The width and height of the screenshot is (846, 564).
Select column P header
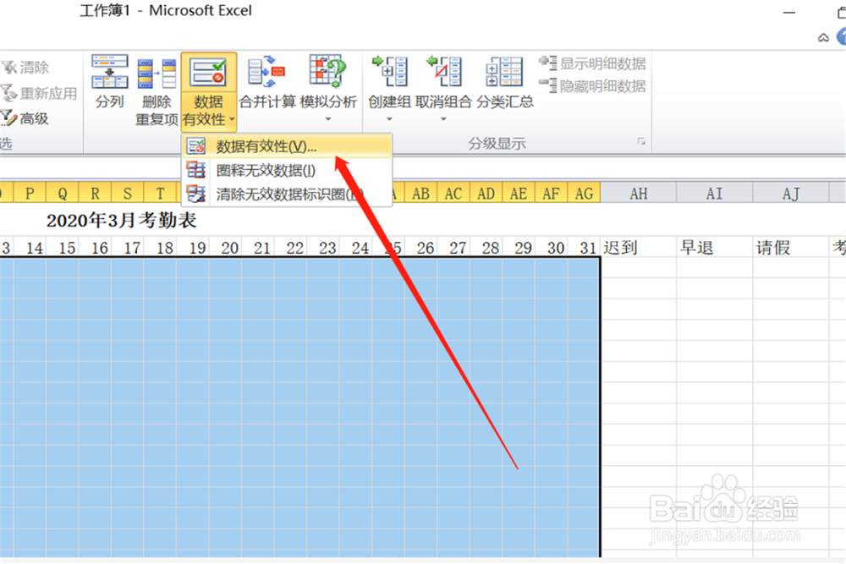[30, 193]
